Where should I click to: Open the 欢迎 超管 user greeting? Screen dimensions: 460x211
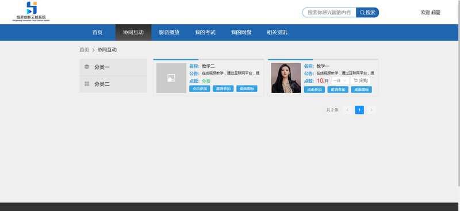coord(430,12)
